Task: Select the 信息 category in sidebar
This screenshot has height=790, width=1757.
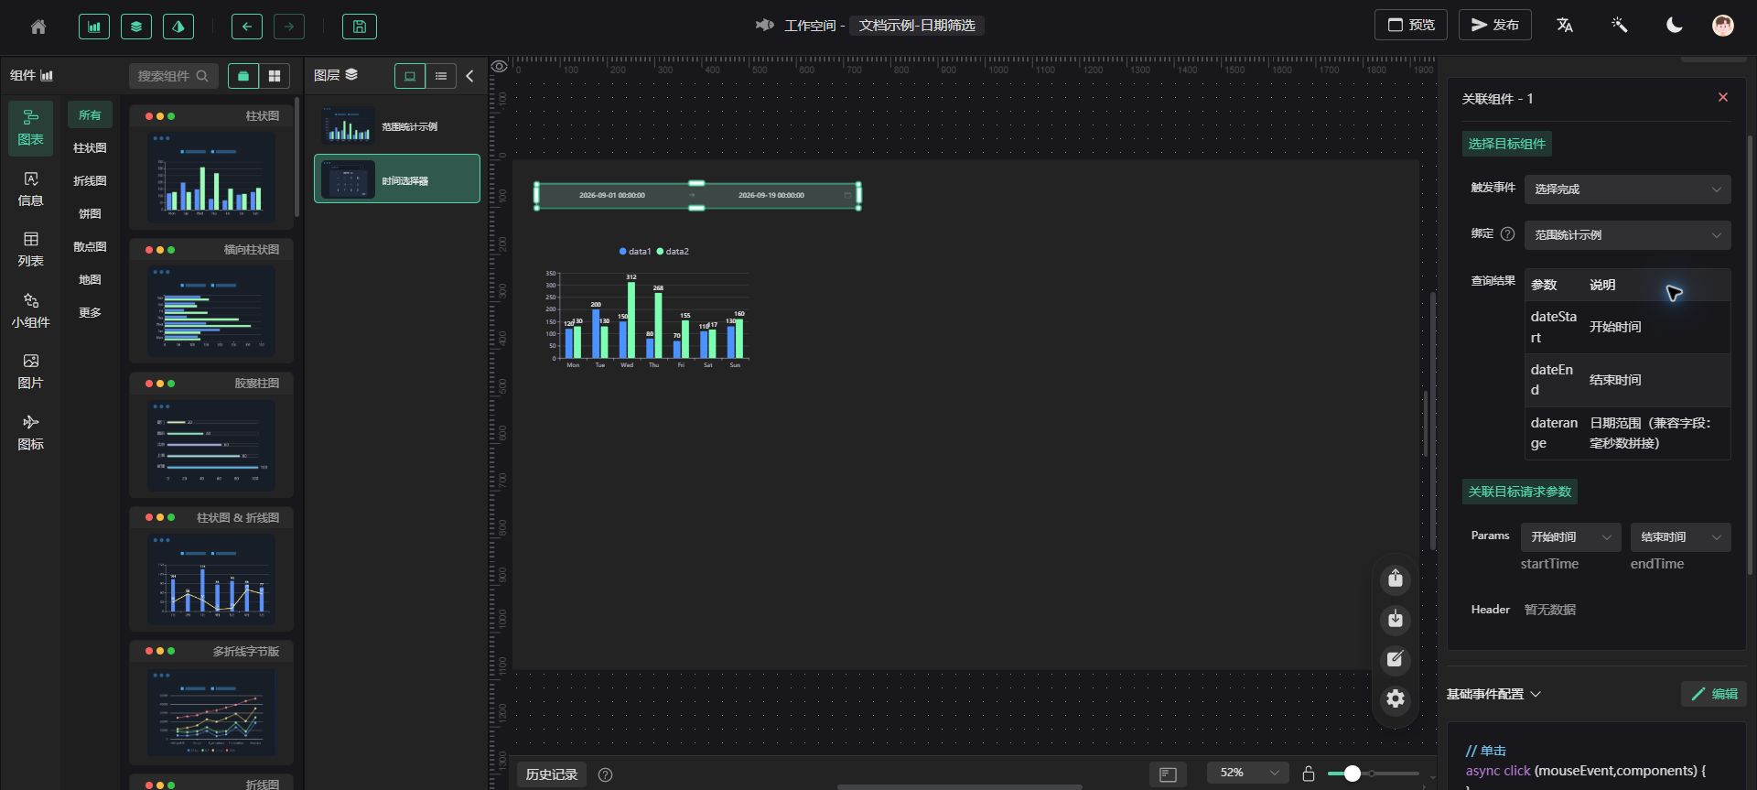Action: [x=31, y=189]
